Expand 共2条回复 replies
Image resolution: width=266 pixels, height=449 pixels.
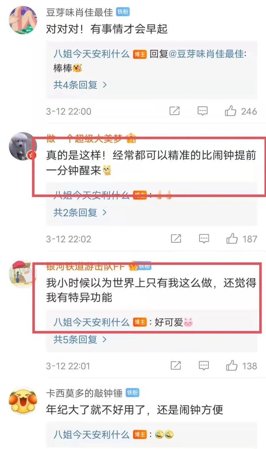pos(80,212)
